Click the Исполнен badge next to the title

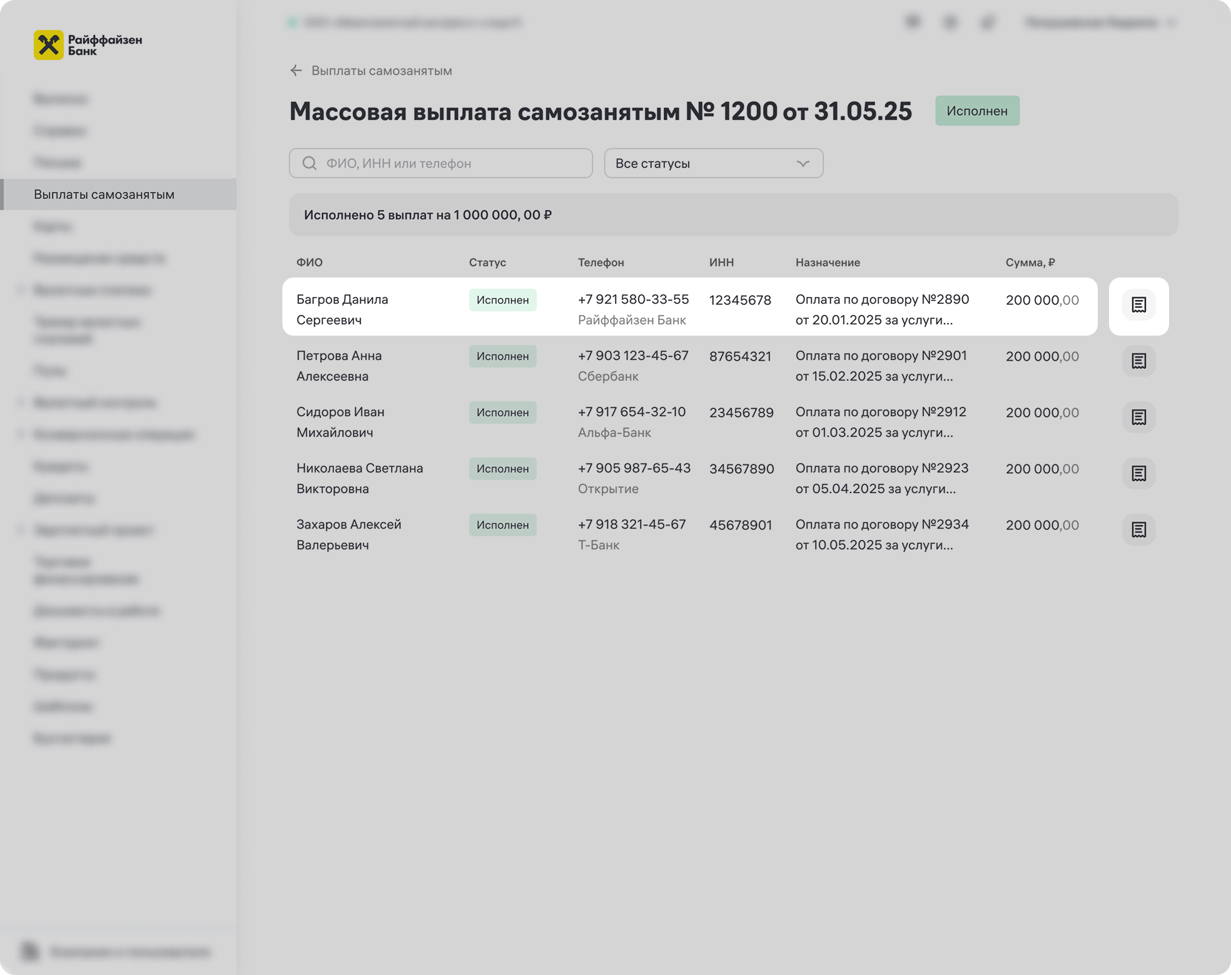[x=976, y=111]
